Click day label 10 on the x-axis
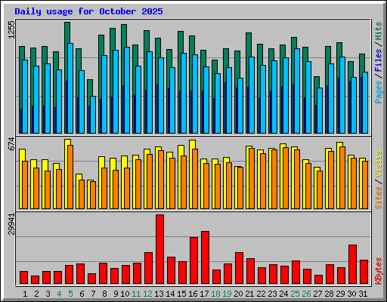Viewport: 387px width, 302px height. pos(125,294)
